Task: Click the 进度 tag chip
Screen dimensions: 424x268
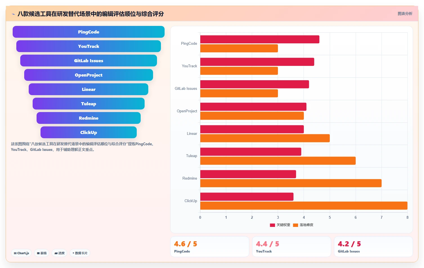Action: pos(59,253)
